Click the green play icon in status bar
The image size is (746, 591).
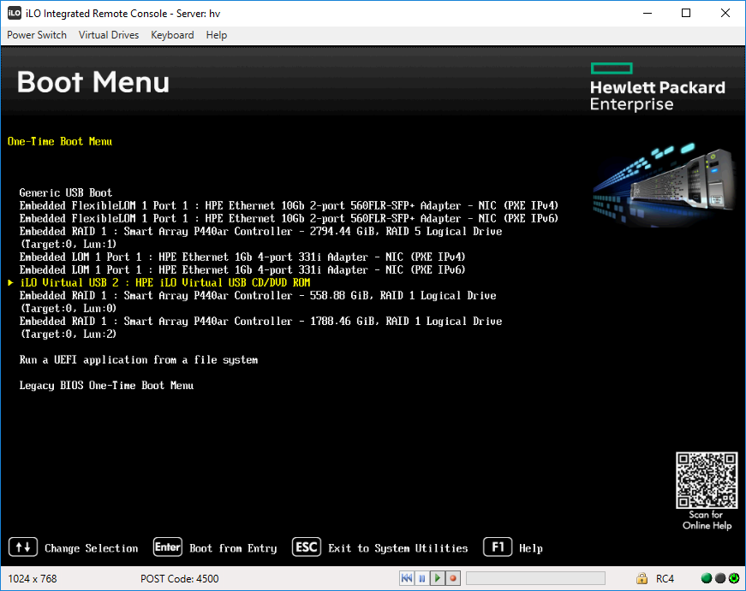tap(439, 578)
